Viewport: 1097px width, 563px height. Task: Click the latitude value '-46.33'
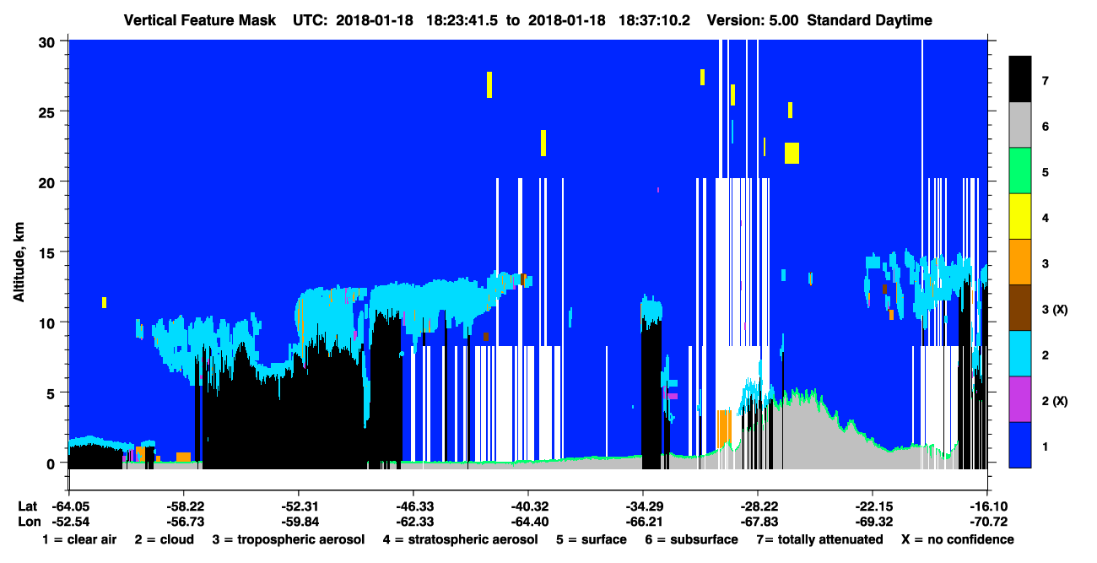[x=413, y=506]
